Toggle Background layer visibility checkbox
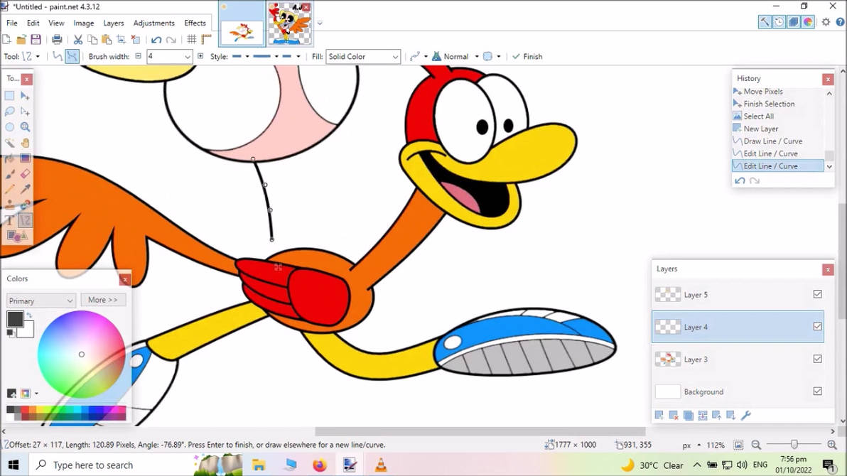Image resolution: width=847 pixels, height=476 pixels. [817, 391]
